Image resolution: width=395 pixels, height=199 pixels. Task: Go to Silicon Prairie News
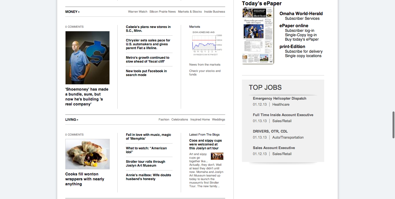(162, 12)
